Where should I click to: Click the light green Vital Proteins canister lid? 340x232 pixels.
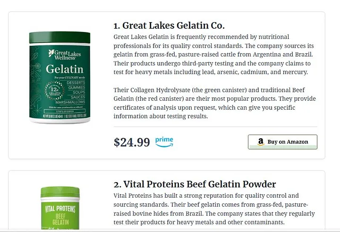[60, 192]
